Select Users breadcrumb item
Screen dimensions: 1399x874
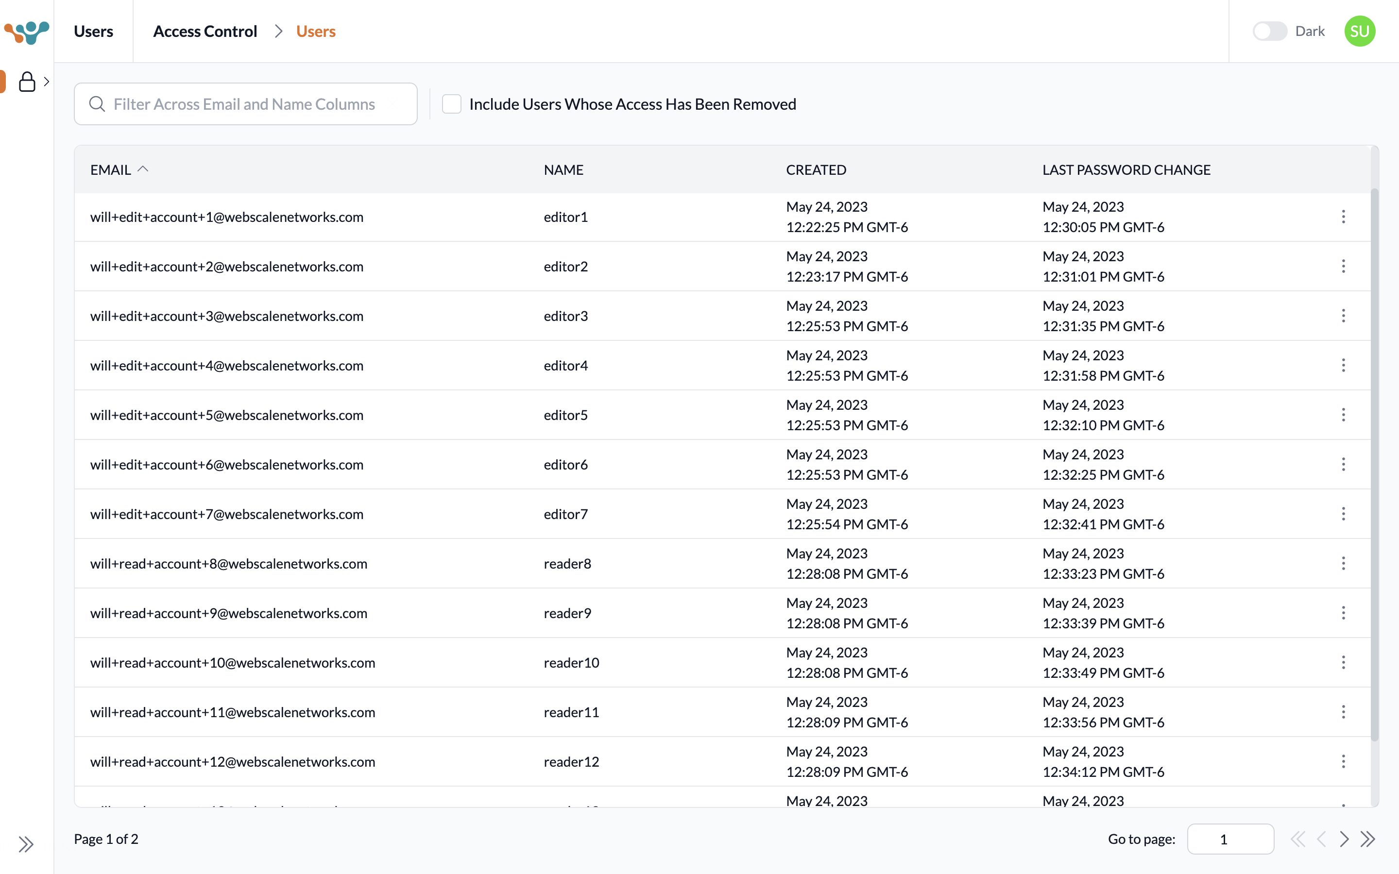click(316, 31)
